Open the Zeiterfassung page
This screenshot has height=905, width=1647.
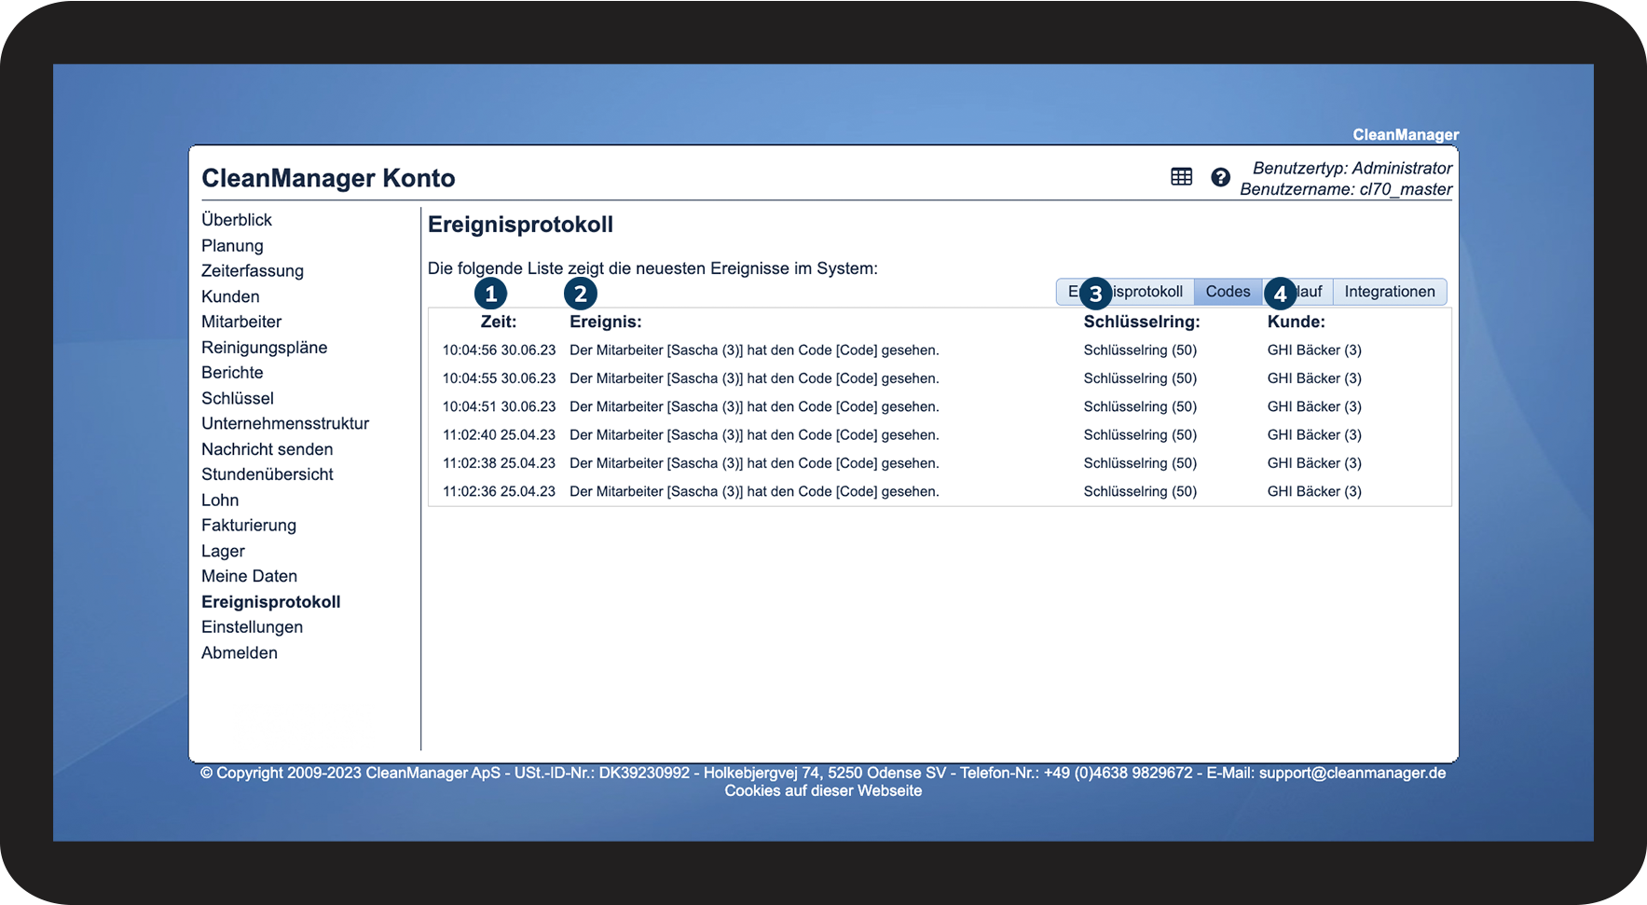[253, 271]
